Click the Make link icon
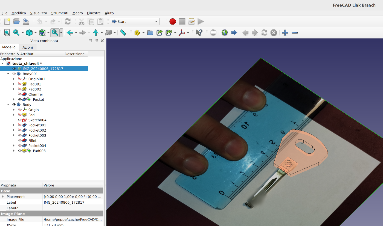The image size is (383, 226). (159, 33)
